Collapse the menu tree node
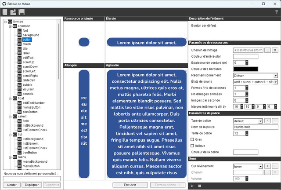The width and height of the screenshot is (281, 190). coord(10,157)
